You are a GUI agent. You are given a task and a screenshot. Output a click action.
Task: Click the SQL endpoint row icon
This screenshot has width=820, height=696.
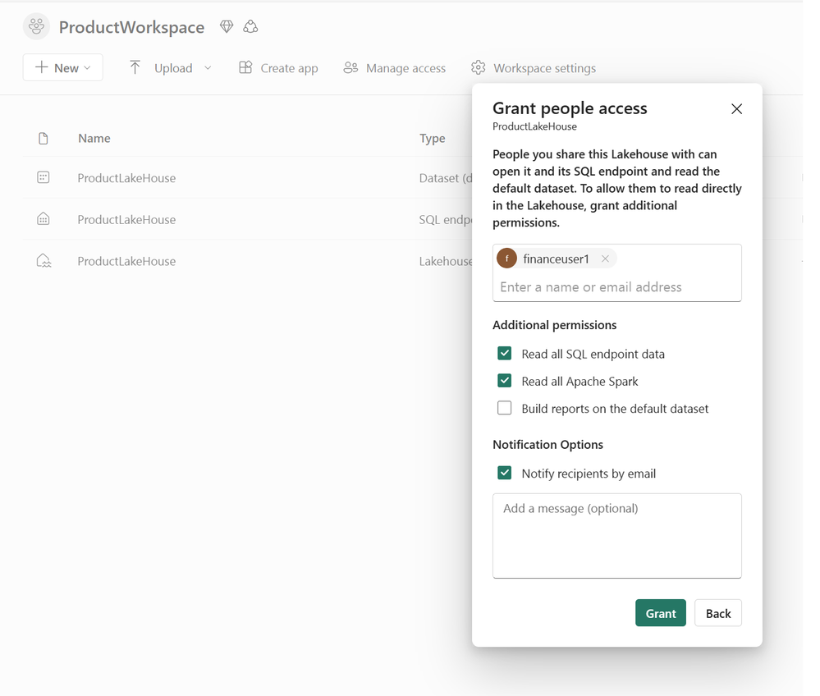point(44,218)
